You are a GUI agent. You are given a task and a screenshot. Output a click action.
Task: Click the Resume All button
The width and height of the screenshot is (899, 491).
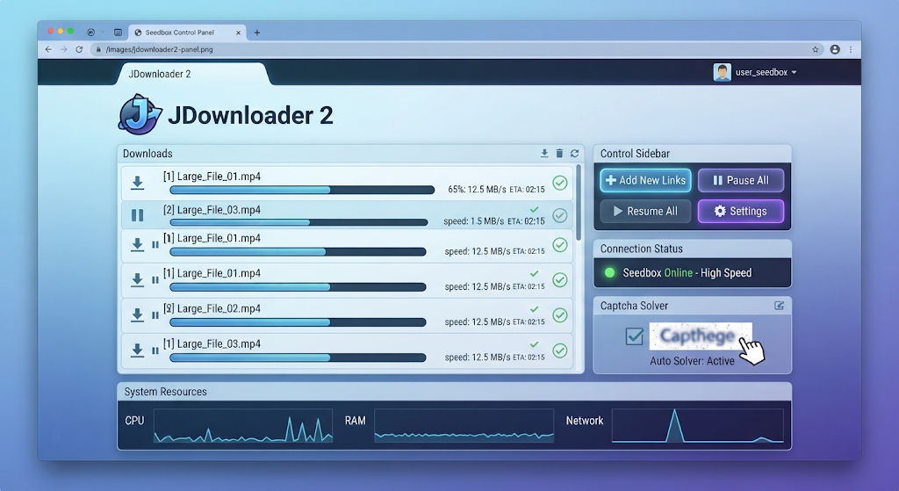(x=645, y=211)
